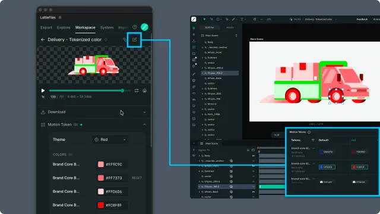Expand the Subtract layer in timeline
380x214 pixels.
coord(199,171)
